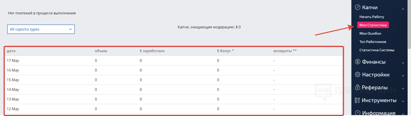Click the Капчи gauge icon in sidebar

pyautogui.click(x=358, y=7)
